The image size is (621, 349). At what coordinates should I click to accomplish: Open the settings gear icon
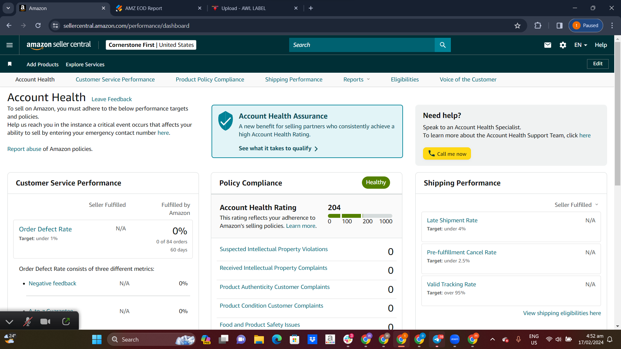pos(563,45)
